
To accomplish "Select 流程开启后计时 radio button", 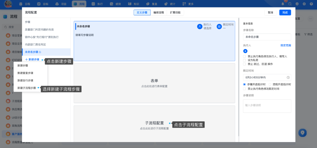I will pyautogui.click(x=270, y=84).
